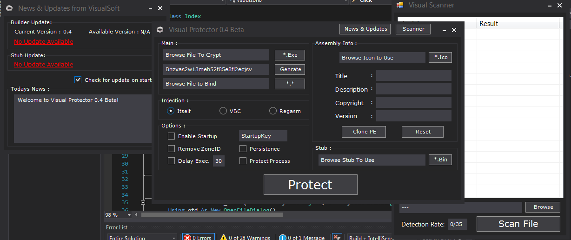Click the Scan File button
The image size is (571, 240).
tap(518, 224)
